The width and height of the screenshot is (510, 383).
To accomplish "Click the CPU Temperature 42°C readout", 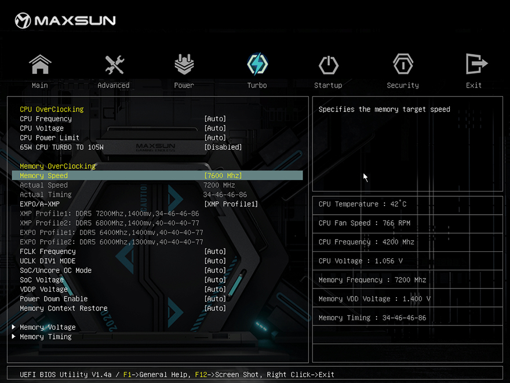I will tap(362, 204).
